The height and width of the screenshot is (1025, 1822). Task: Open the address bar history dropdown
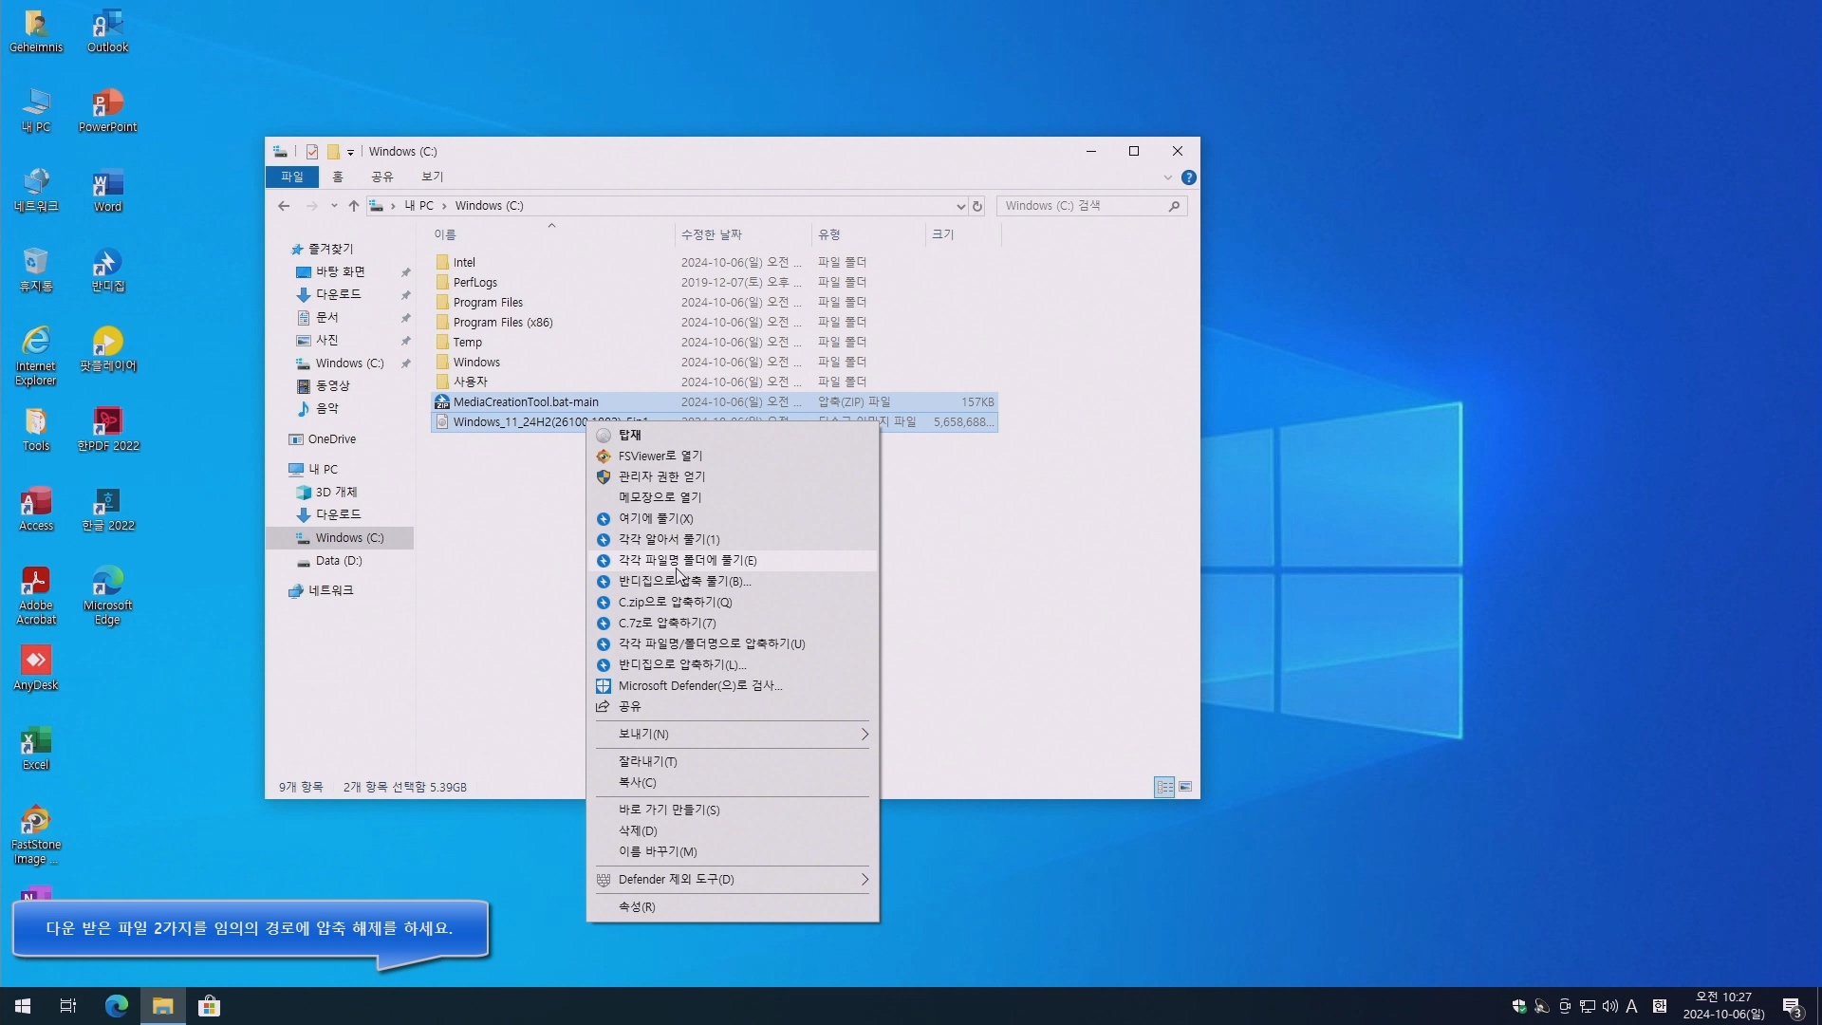960,206
